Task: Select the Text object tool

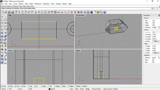Action: pyautogui.click(x=2, y=56)
